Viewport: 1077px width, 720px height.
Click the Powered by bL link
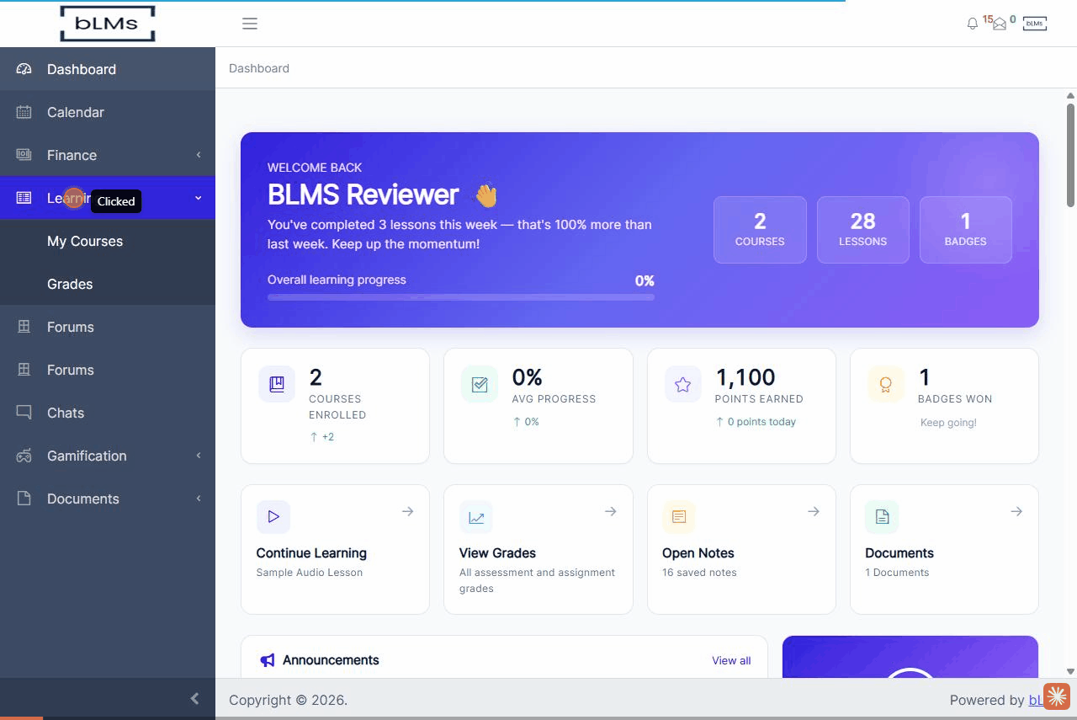(1036, 700)
